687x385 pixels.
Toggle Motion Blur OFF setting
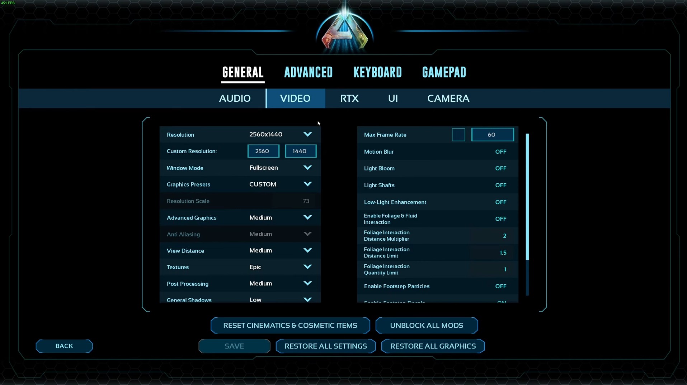click(500, 151)
